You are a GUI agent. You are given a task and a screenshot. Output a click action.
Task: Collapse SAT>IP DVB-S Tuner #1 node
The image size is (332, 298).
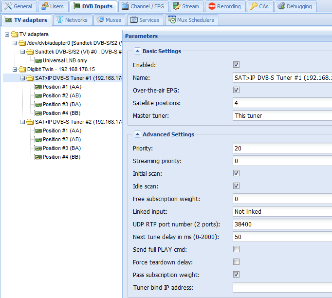point(23,78)
